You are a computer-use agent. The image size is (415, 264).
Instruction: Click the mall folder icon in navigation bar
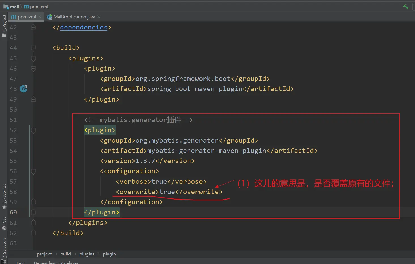(6, 7)
